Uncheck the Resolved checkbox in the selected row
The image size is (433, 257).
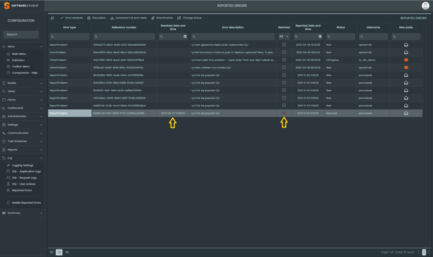[x=284, y=113]
